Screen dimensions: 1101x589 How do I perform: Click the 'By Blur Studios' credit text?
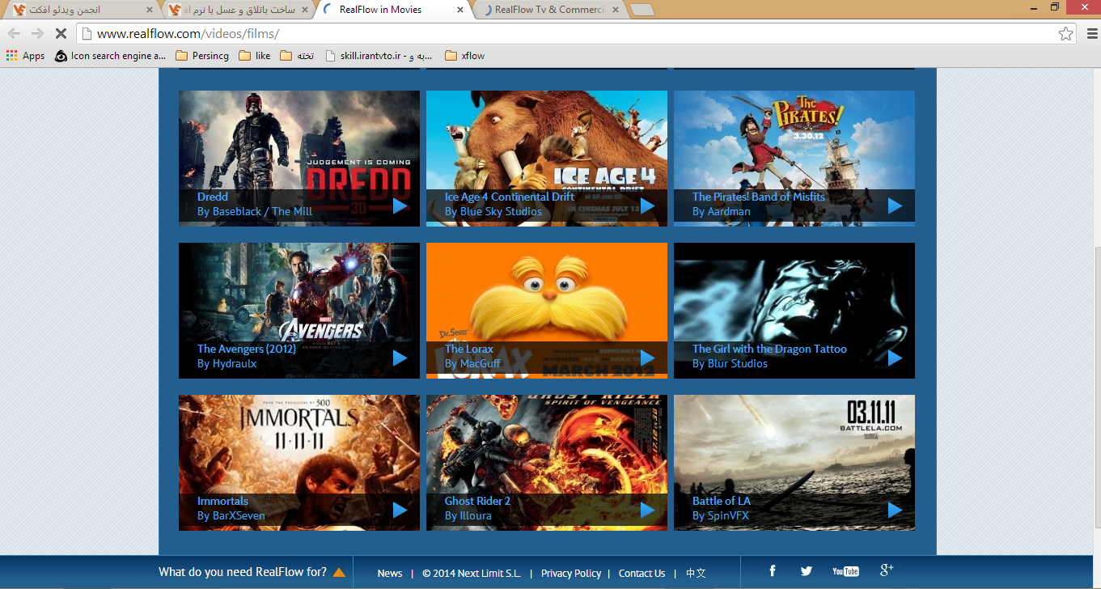[x=730, y=363]
